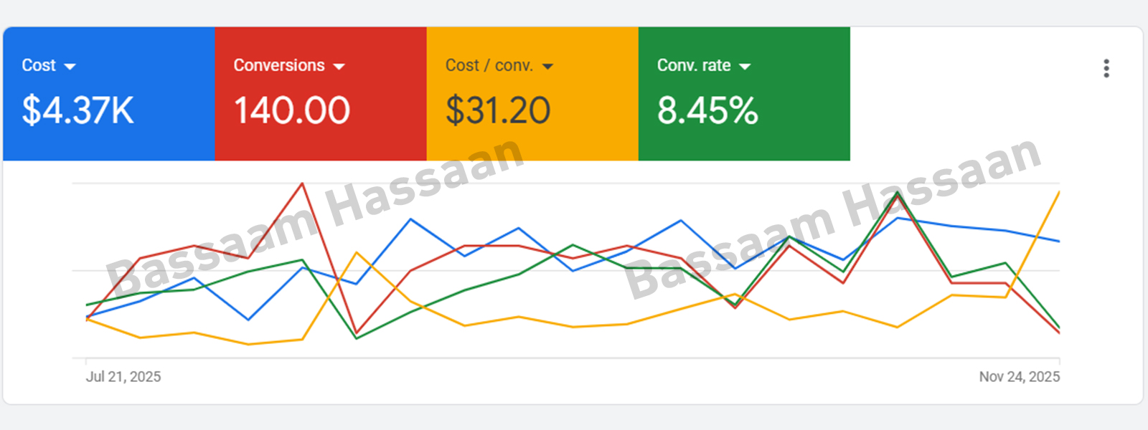
Task: Select the Conv. rate label text
Action: tap(694, 65)
